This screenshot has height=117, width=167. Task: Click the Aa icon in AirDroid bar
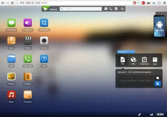(116, 9)
